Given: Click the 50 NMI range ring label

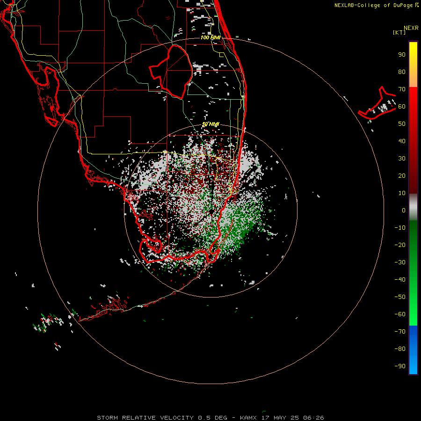Looking at the screenshot, I should (x=210, y=124).
